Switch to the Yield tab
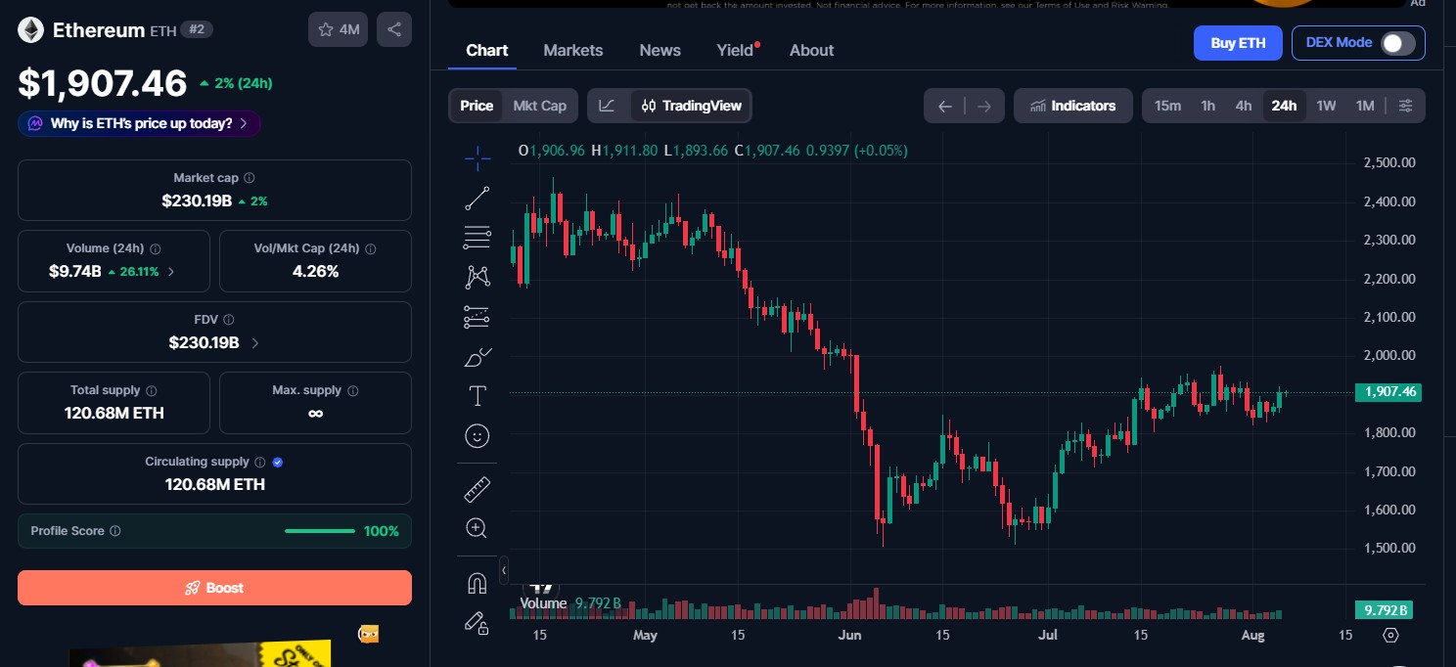The image size is (1456, 667). point(735,50)
